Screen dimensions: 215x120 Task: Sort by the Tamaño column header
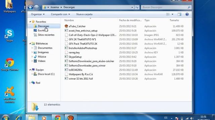[177, 20]
